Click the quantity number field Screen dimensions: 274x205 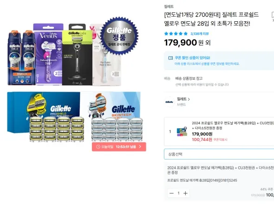tap(178, 193)
